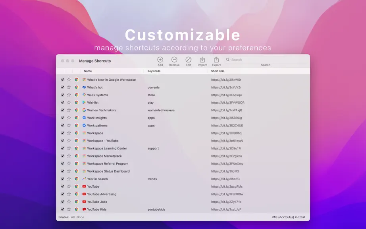The width and height of the screenshot is (366, 229).
Task: Click the Chrome icon beside Workspace - YouTube
Action: [x=77, y=141]
